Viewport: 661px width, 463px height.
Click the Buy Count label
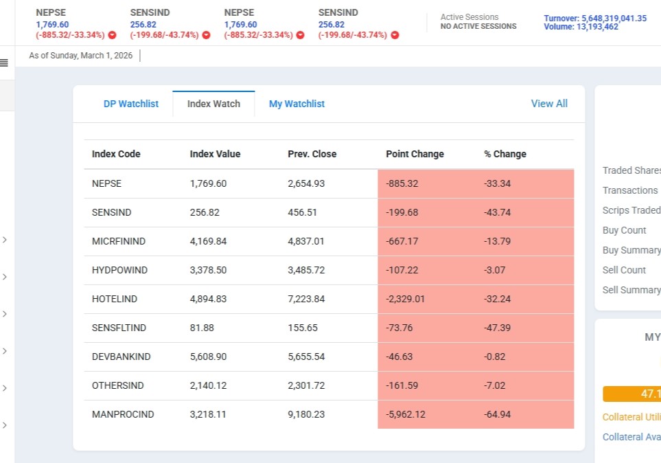tap(625, 230)
